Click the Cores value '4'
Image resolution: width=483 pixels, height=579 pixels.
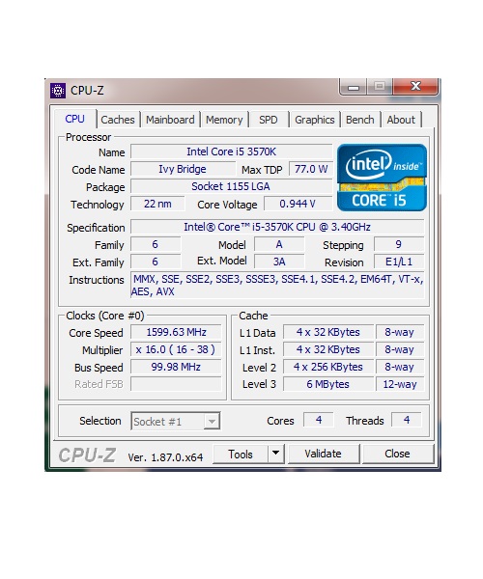tap(319, 420)
